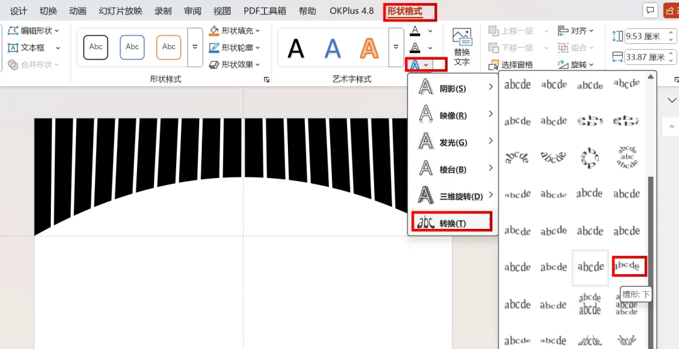Viewport: 679px width, 349px height.
Task: Select the three-line button-shaped transform thumbnail
Action: click(x=627, y=157)
